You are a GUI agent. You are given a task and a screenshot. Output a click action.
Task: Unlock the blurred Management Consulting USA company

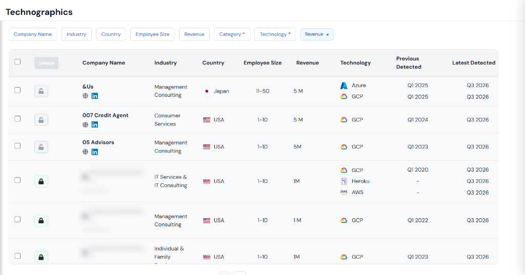41,221
